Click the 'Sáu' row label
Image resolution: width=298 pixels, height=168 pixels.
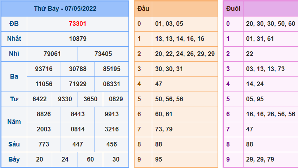14,144
